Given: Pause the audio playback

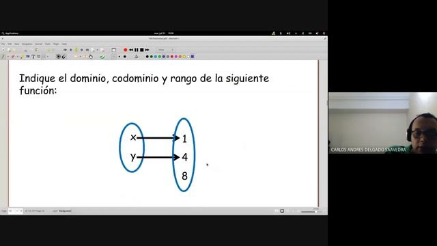Looking at the screenshot, I should 137,50.
